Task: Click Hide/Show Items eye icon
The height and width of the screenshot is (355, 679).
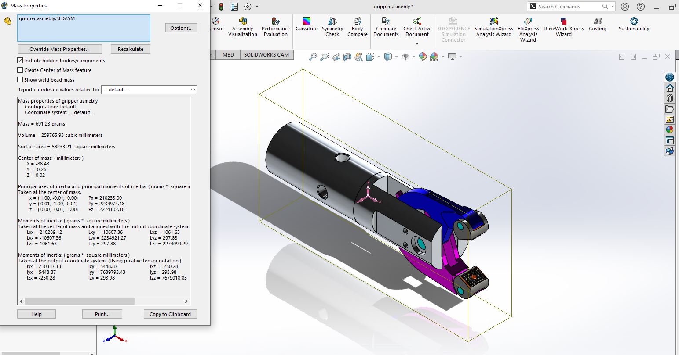Action: pyautogui.click(x=405, y=57)
